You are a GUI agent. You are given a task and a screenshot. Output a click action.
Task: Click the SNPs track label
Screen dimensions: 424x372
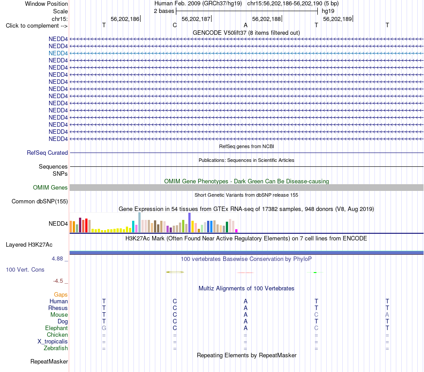coord(60,174)
